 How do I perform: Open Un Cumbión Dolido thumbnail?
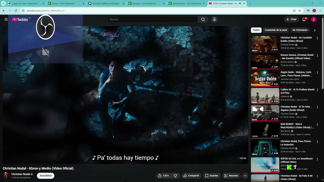[265, 44]
